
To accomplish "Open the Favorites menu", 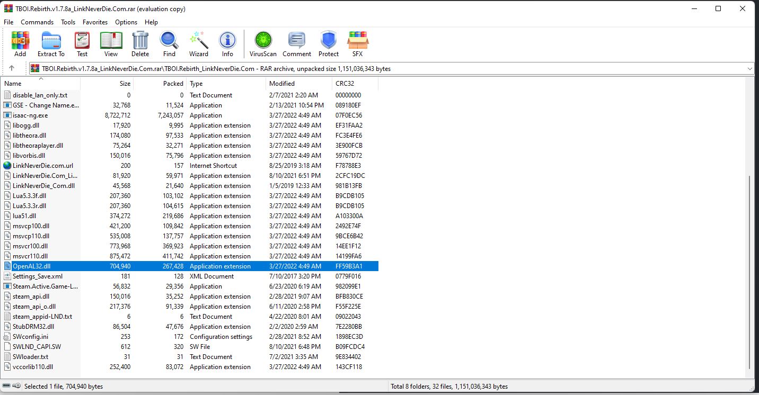I will 95,22.
